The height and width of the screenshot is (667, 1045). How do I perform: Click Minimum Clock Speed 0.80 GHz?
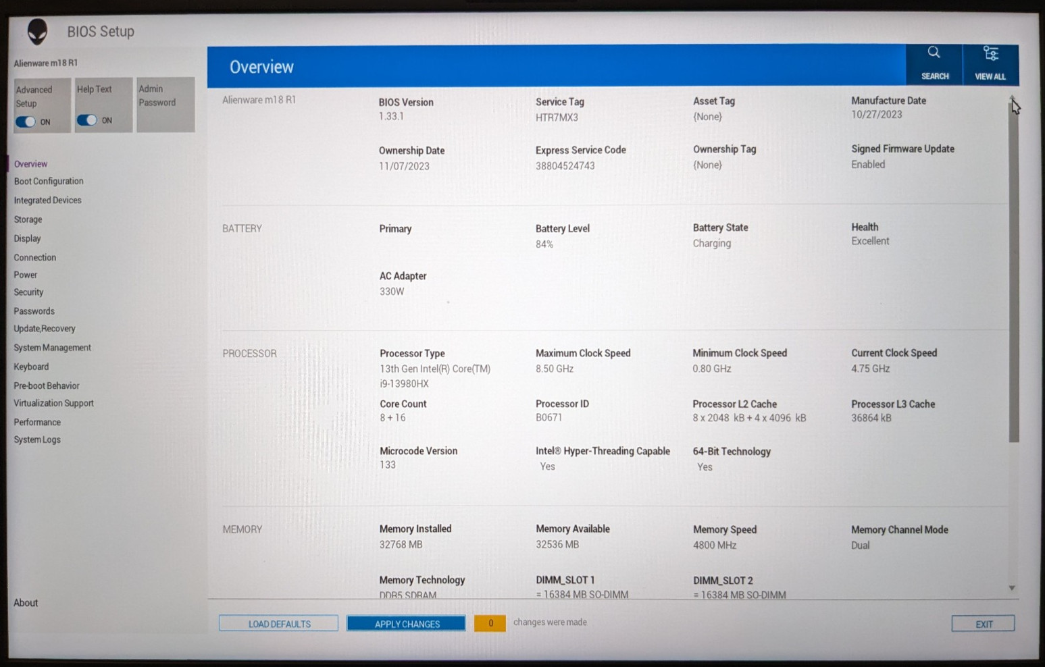click(712, 369)
